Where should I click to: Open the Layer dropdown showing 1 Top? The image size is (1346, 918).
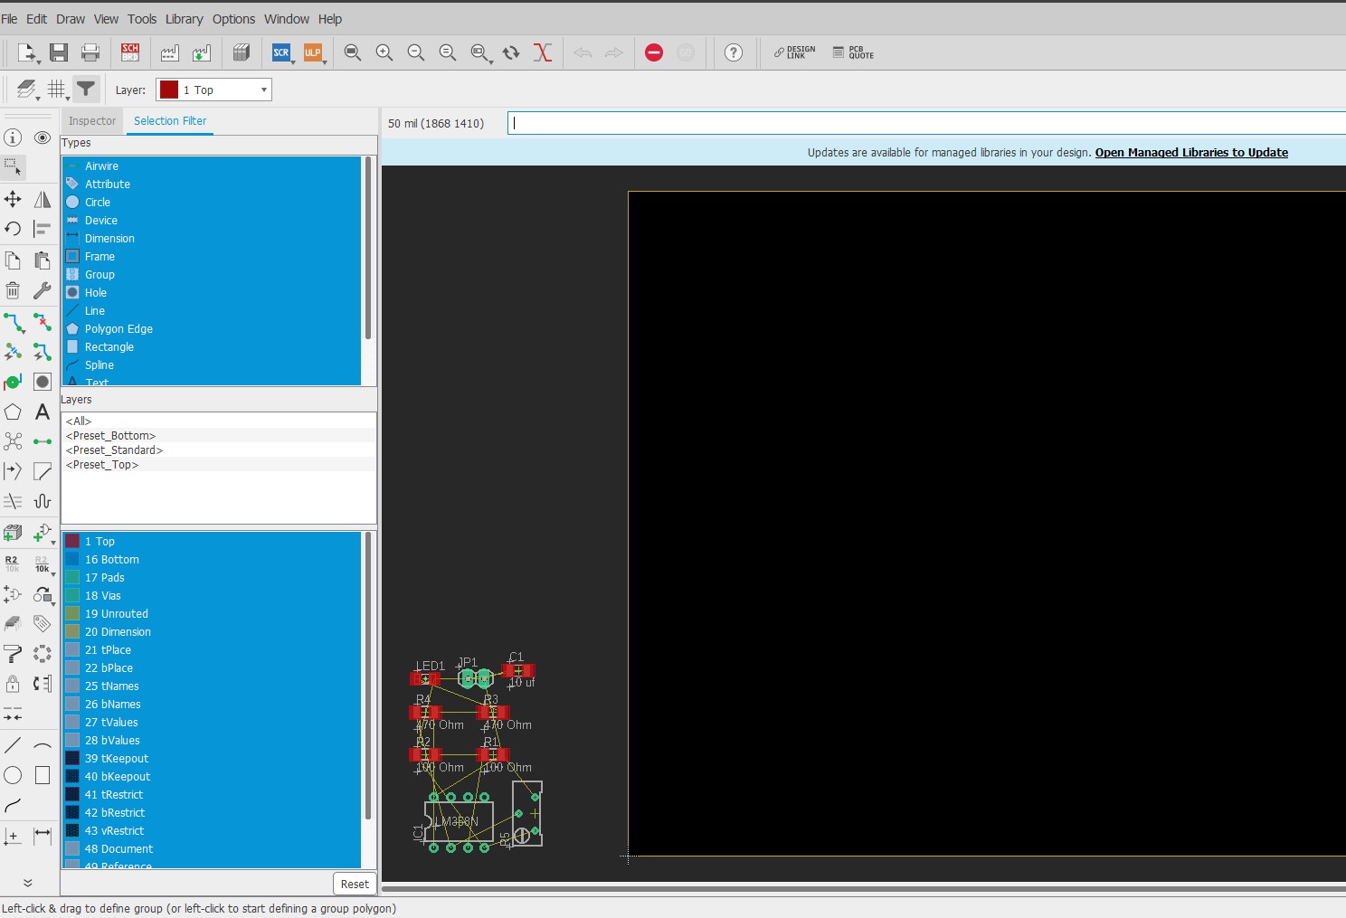[x=214, y=90]
